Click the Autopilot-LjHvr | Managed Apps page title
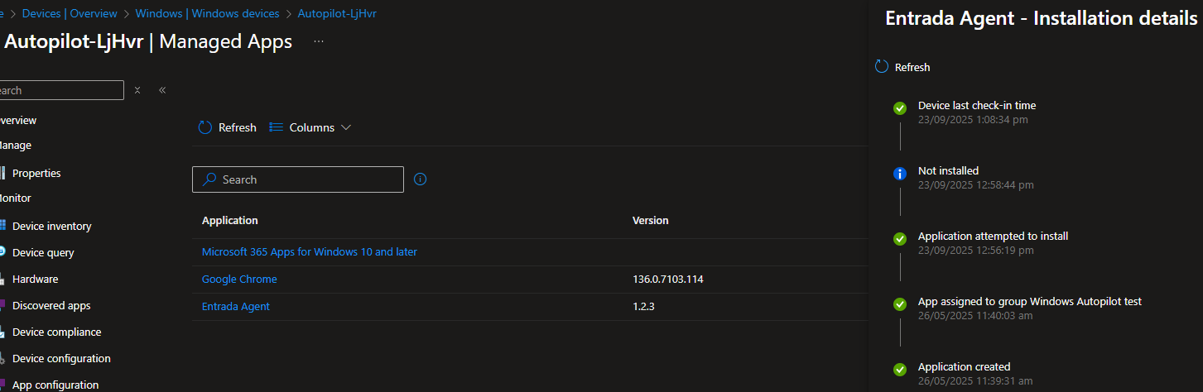1203x392 pixels. point(147,41)
